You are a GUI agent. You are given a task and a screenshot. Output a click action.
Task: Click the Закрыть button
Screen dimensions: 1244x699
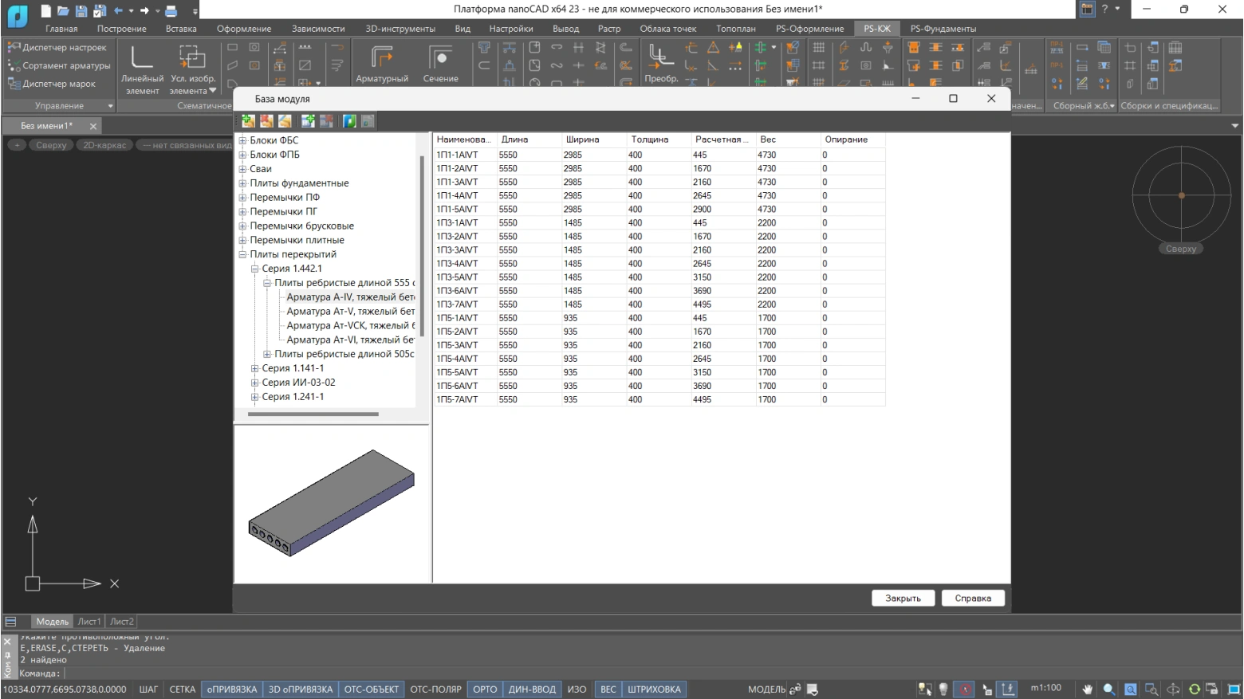pos(903,599)
